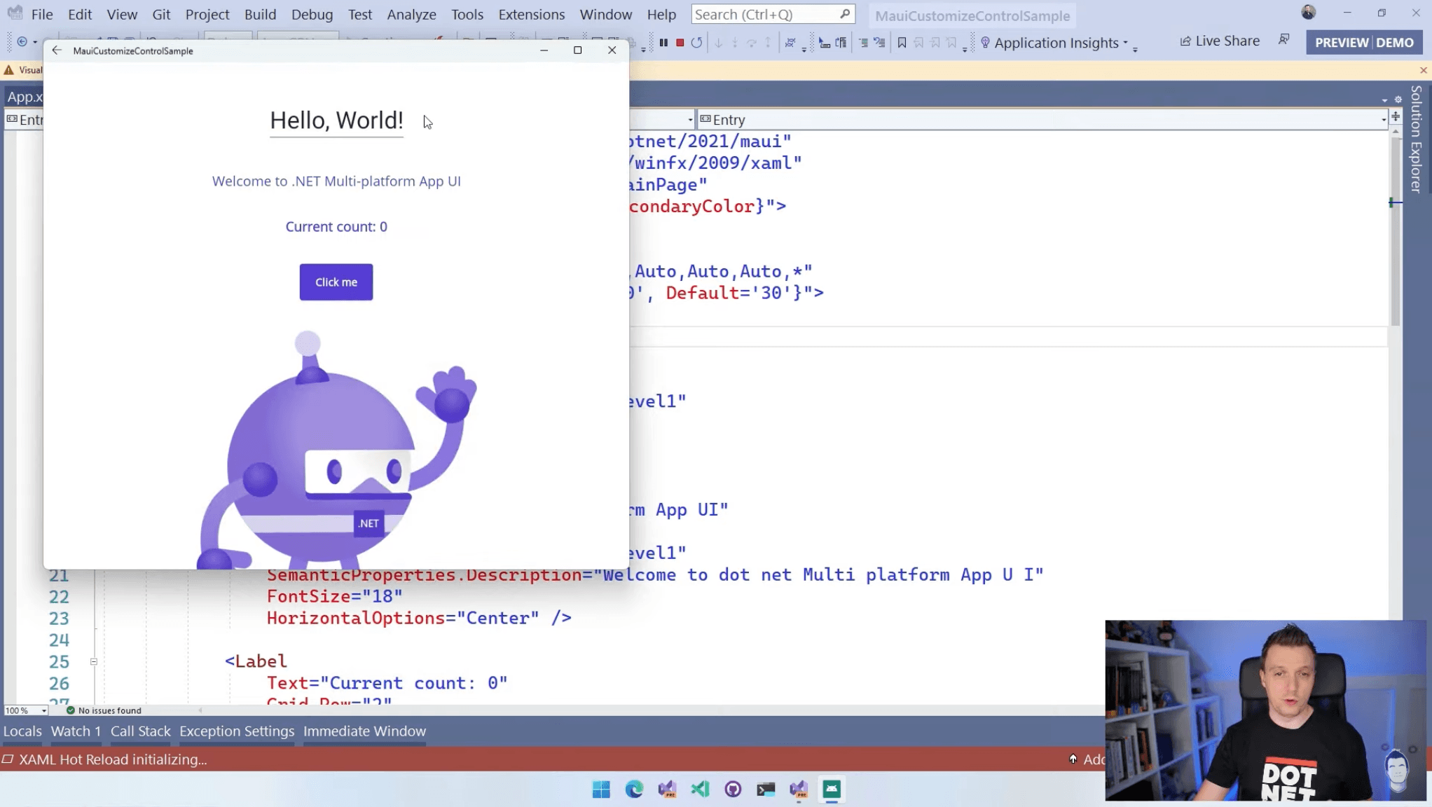Open the bookmark toolbar overflow options arrow

point(965,48)
